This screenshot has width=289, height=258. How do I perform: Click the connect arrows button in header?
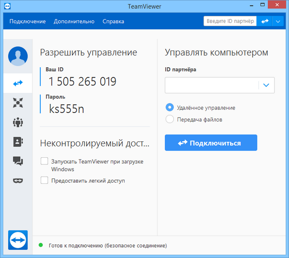coord(264,21)
